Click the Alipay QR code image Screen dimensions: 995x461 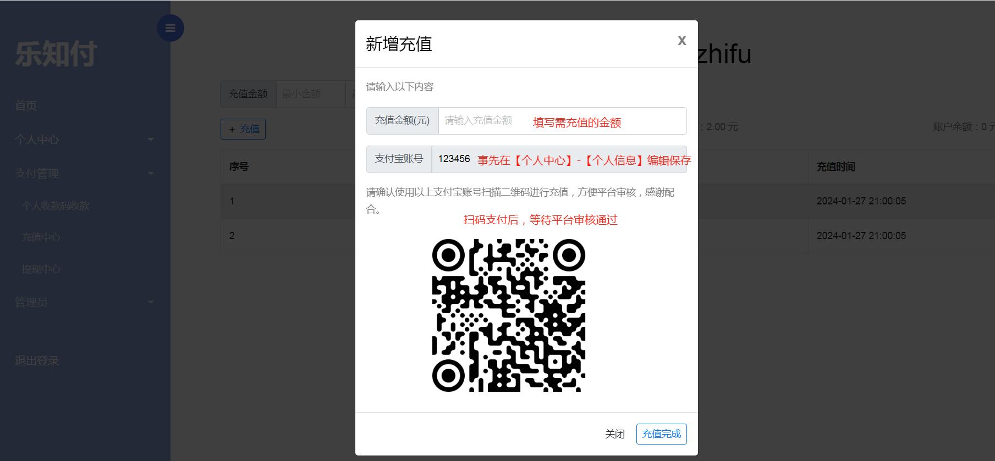point(509,315)
